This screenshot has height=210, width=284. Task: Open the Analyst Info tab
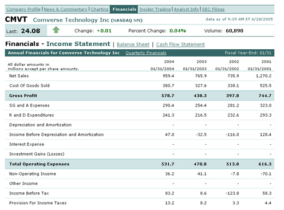[186, 9]
